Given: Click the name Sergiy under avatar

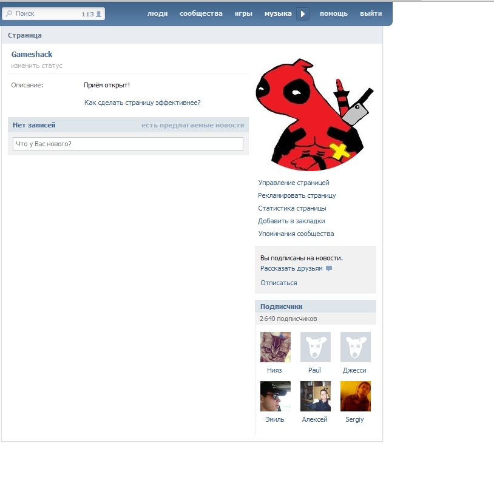Looking at the screenshot, I should 354,419.
